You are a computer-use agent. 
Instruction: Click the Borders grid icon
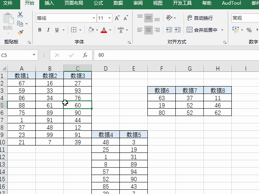tap(73, 30)
